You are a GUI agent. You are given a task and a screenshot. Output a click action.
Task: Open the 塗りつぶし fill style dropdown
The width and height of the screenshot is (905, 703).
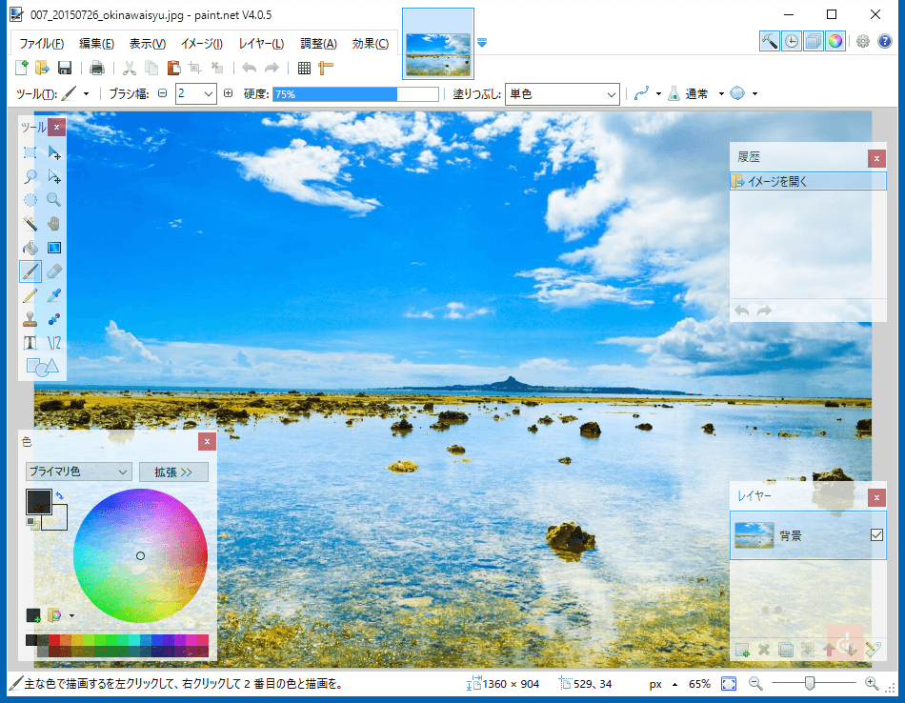point(562,94)
